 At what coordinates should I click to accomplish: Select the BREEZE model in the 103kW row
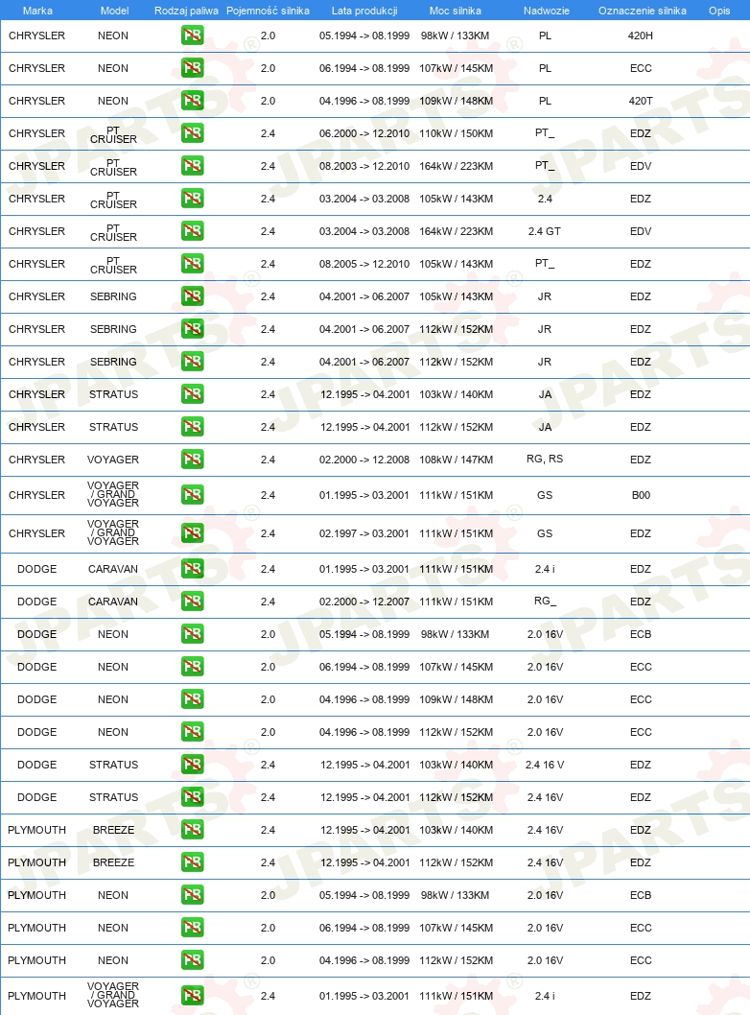tap(114, 830)
